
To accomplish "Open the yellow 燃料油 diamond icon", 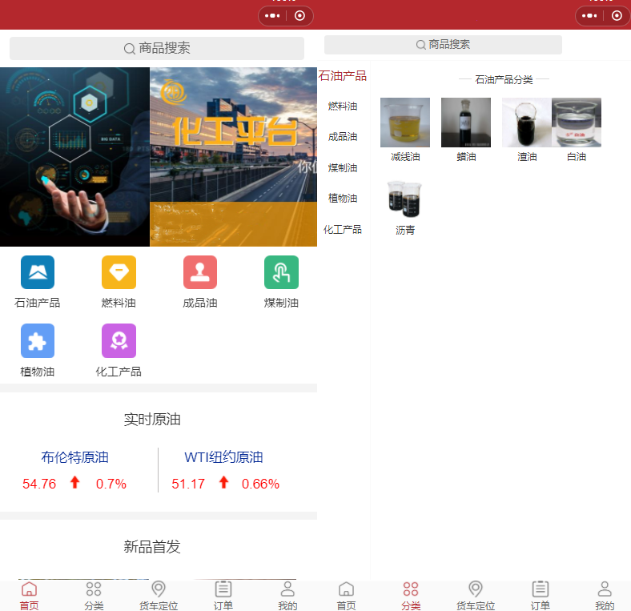I will tap(119, 272).
